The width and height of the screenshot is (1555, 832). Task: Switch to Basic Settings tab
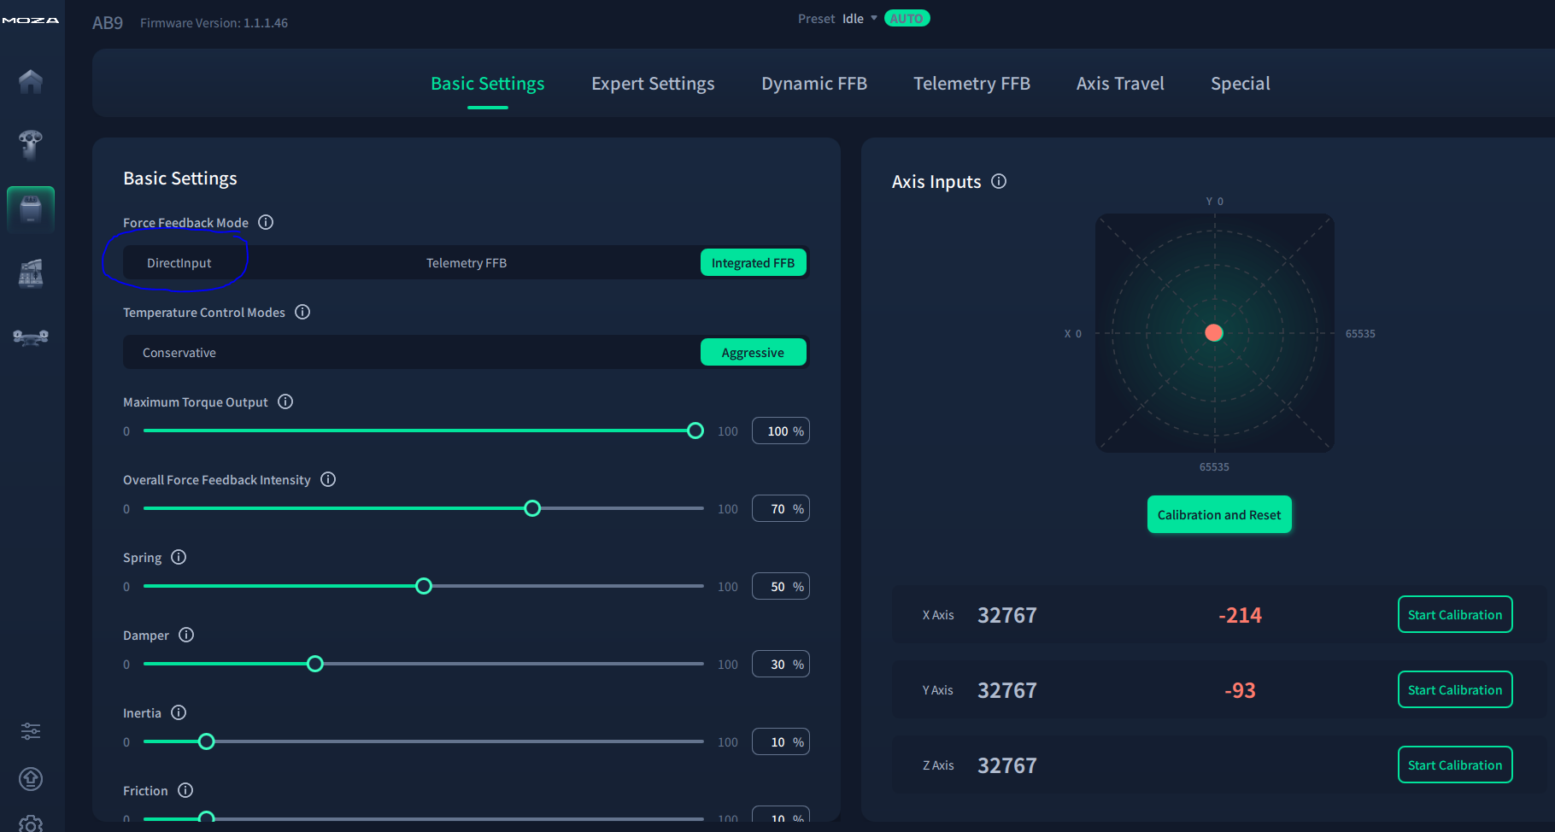click(x=488, y=84)
